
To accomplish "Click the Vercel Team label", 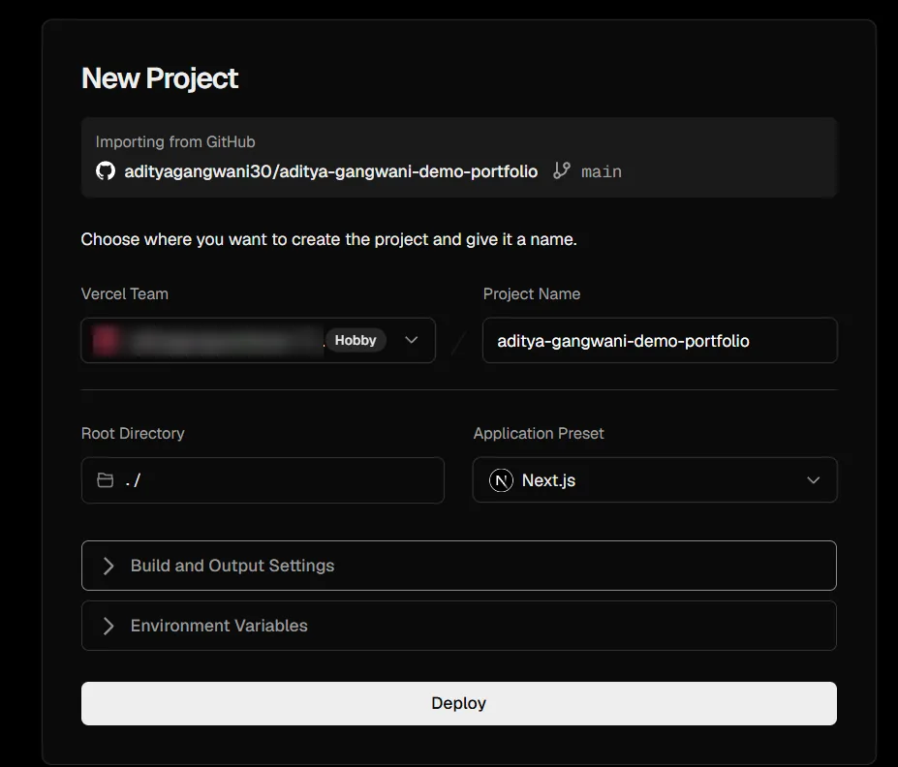I will pos(125,293).
